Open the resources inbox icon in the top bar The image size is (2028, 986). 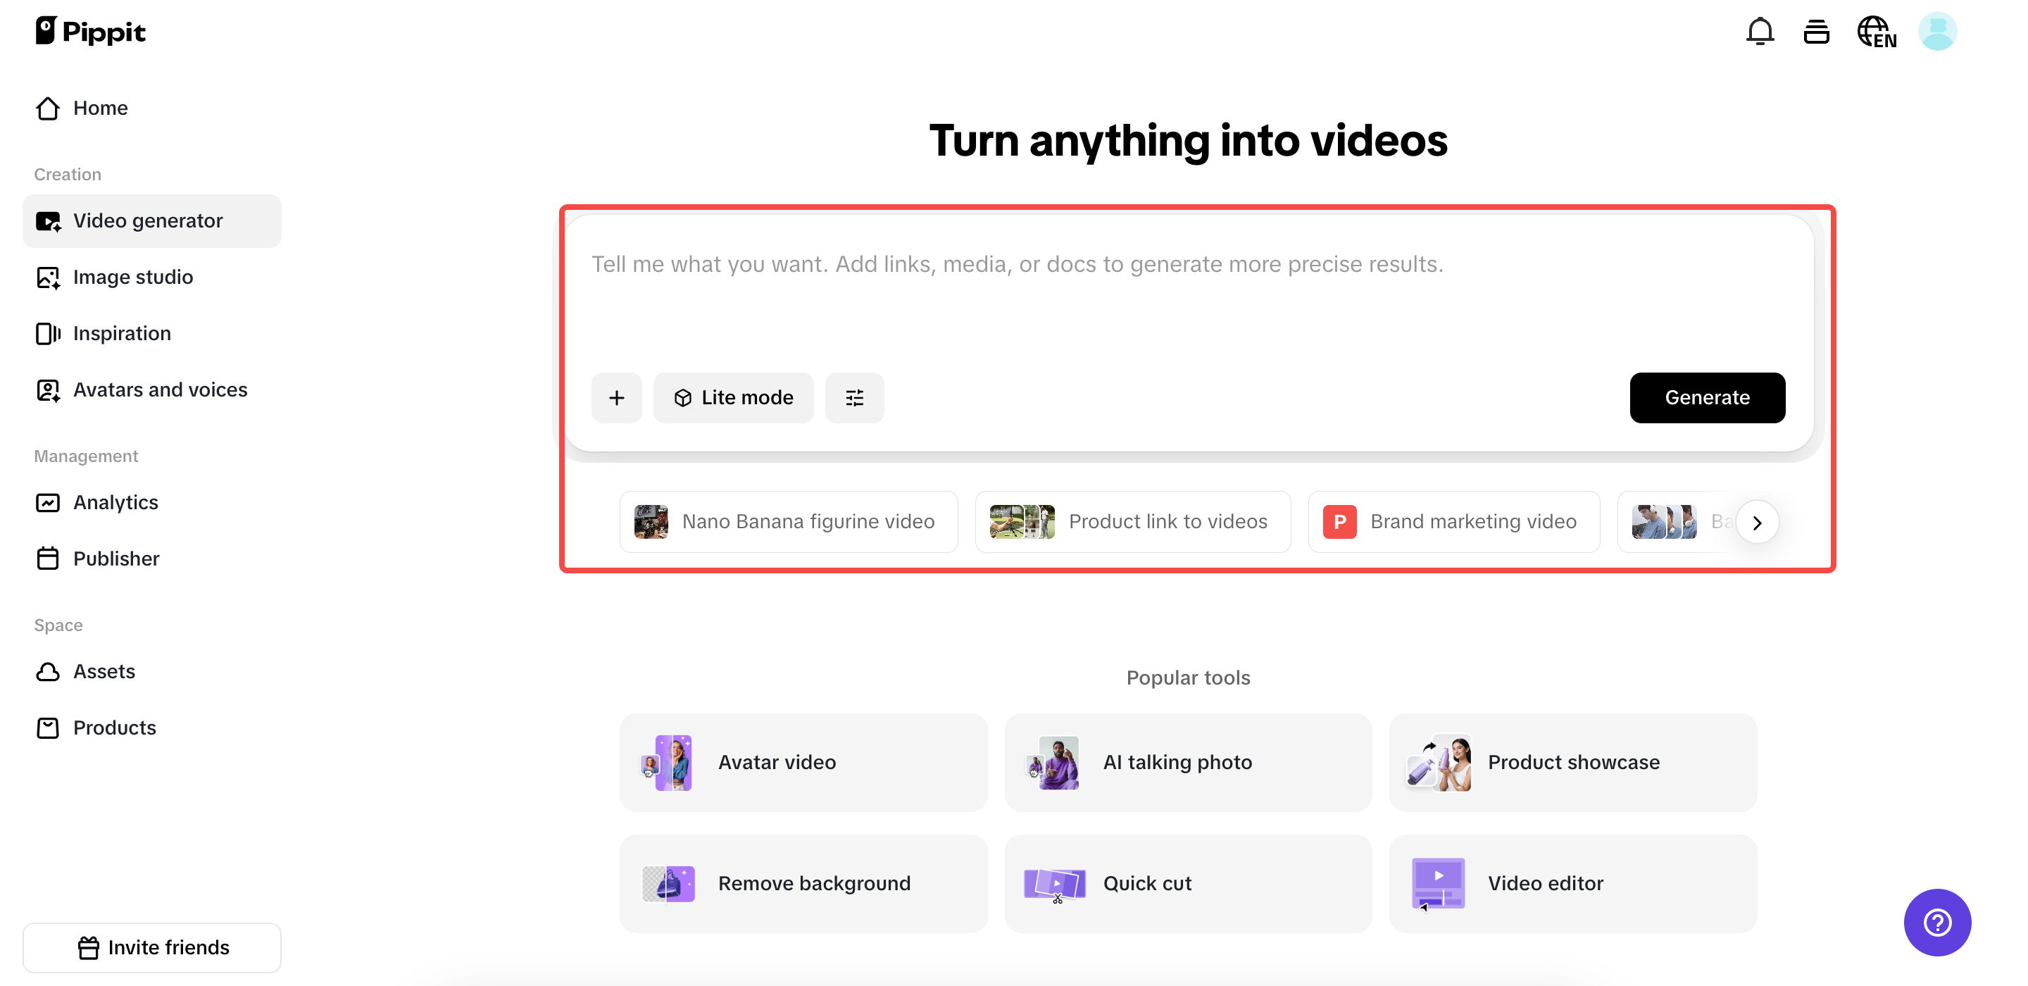(1815, 31)
